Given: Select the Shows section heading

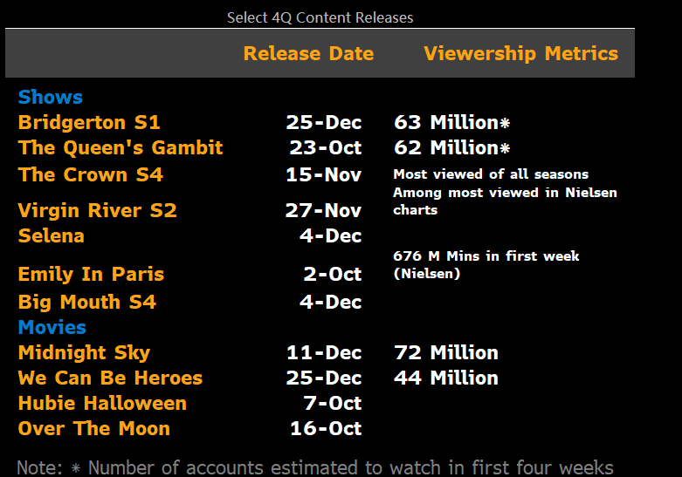Looking at the screenshot, I should click(51, 97).
